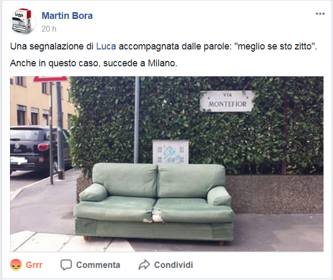Image resolution: width=333 pixels, height=280 pixels.
Task: Click the Via Montefior street sign in photo
Action: pyautogui.click(x=227, y=101)
